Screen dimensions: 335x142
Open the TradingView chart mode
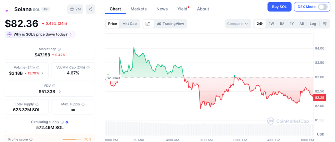pyautogui.click(x=170, y=24)
